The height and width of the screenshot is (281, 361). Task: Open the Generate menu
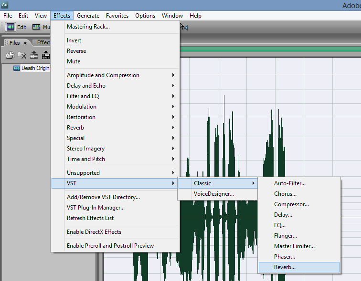click(88, 16)
